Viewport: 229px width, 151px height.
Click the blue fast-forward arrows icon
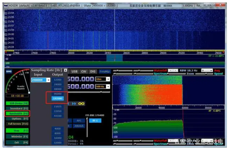coord(74,103)
